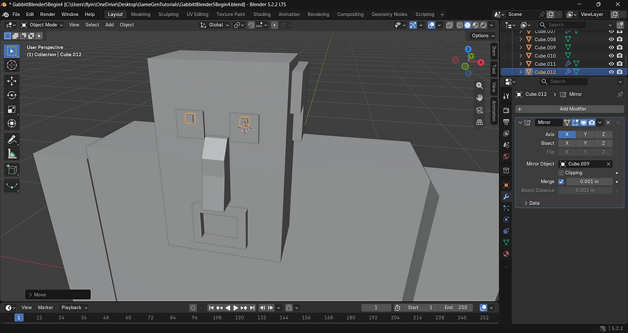
Task: Click the red X axis gizmo ball
Action: click(x=481, y=63)
